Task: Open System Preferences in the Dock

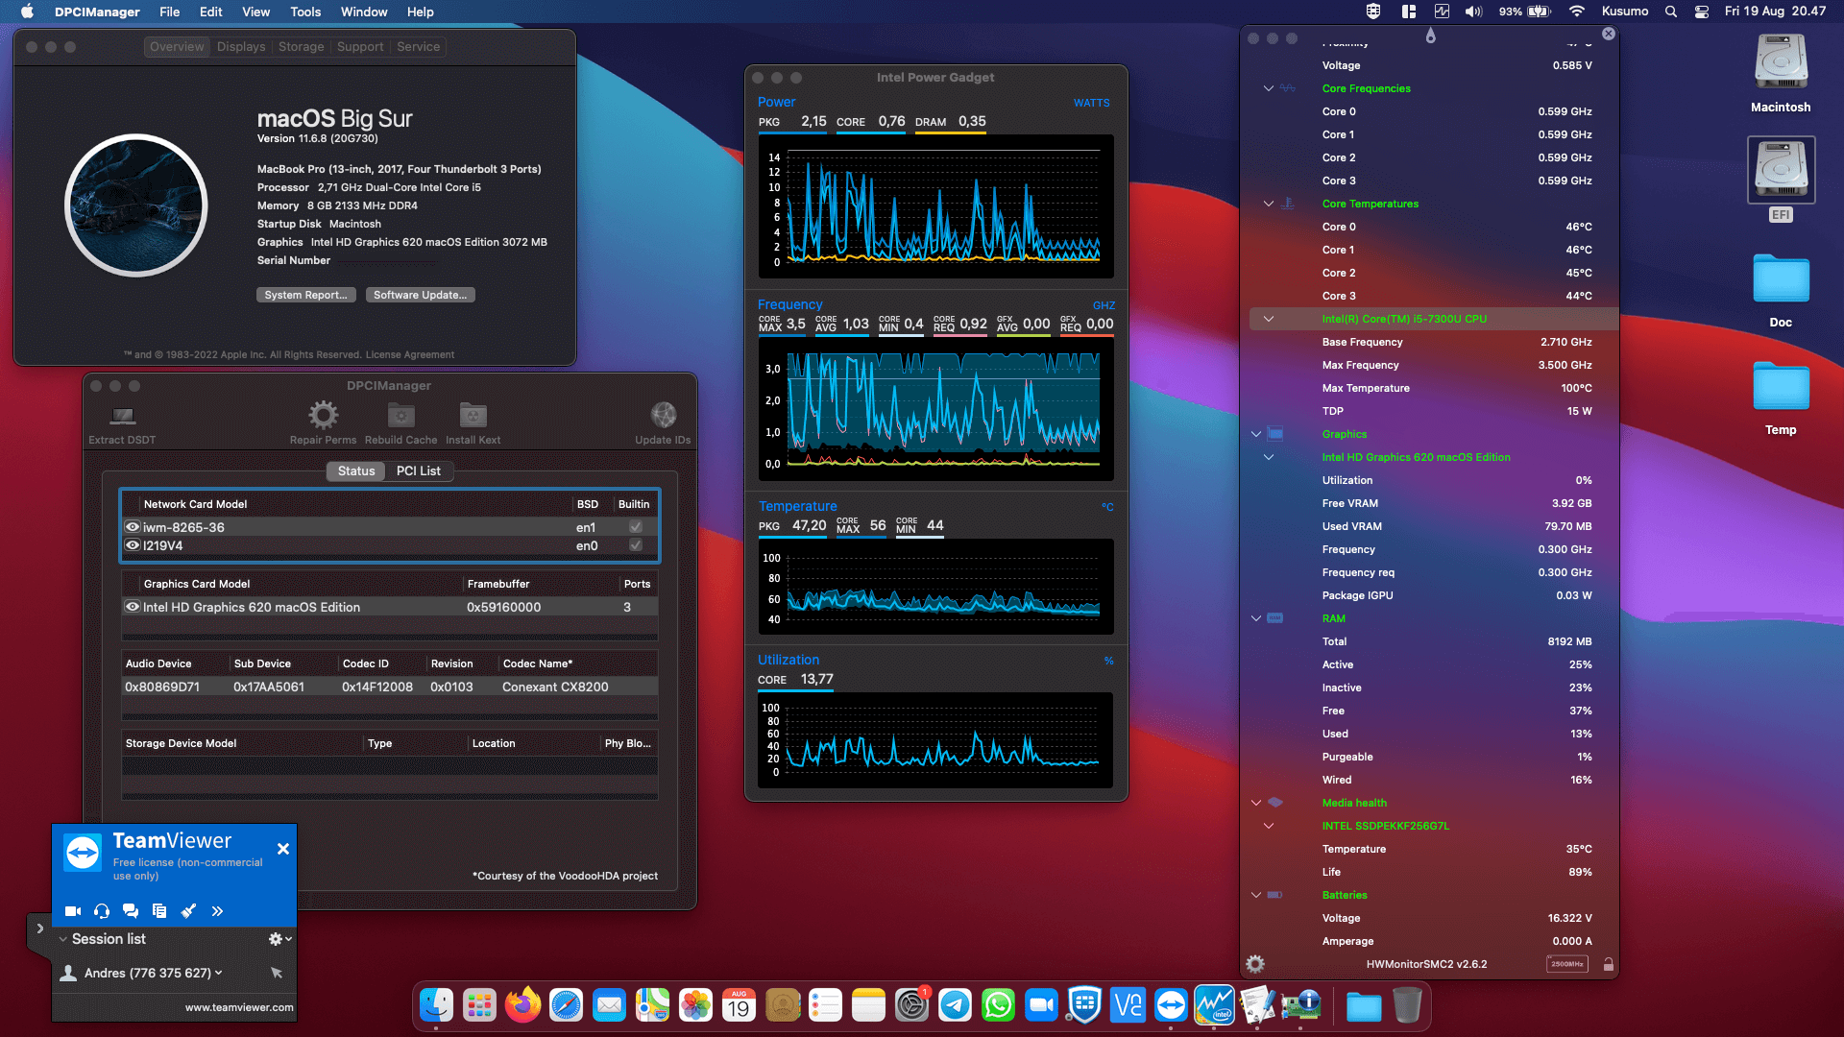Action: point(911,1005)
